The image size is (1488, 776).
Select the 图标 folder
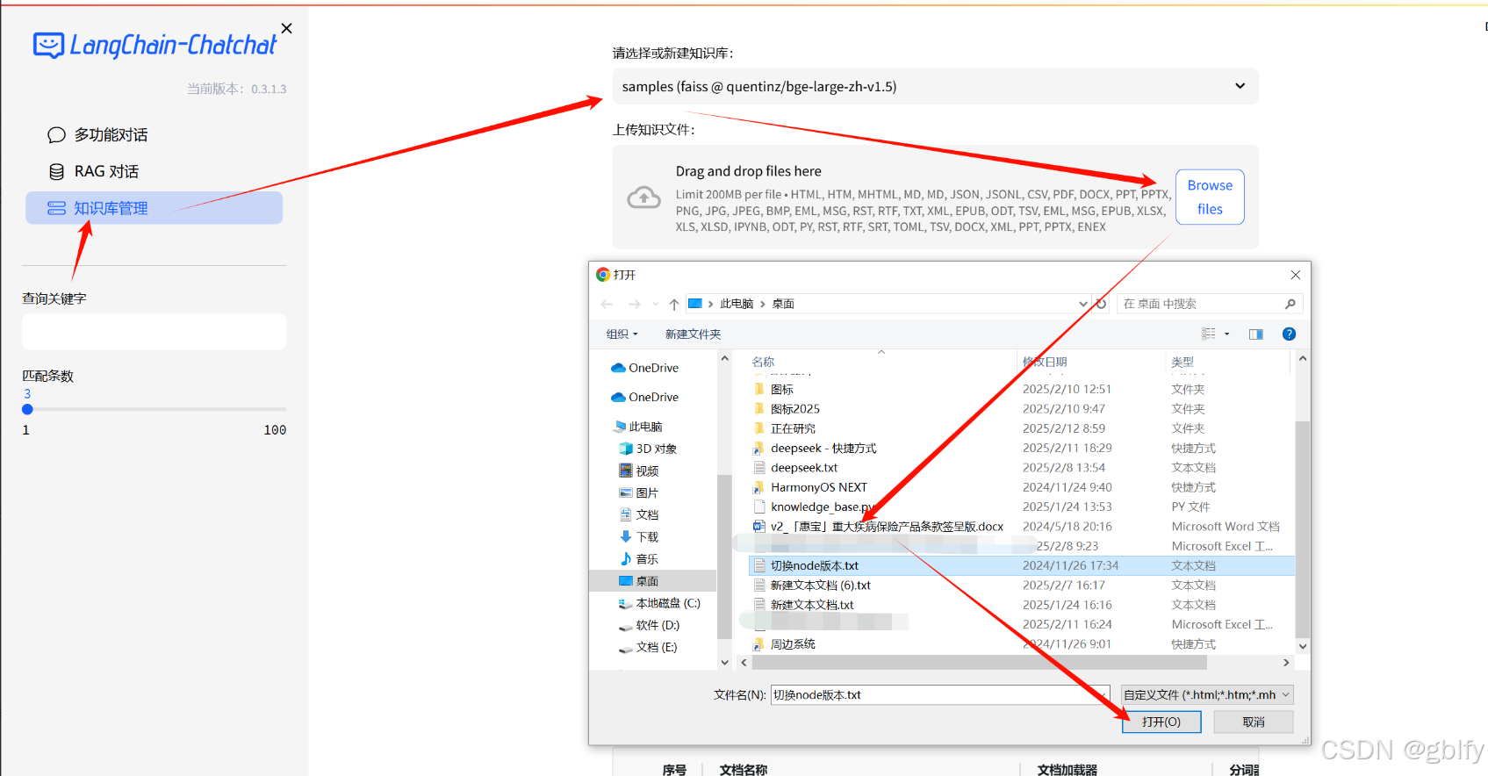point(773,389)
